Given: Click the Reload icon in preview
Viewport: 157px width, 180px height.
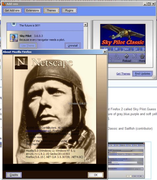Looking at the screenshot, I should click(127, 58).
